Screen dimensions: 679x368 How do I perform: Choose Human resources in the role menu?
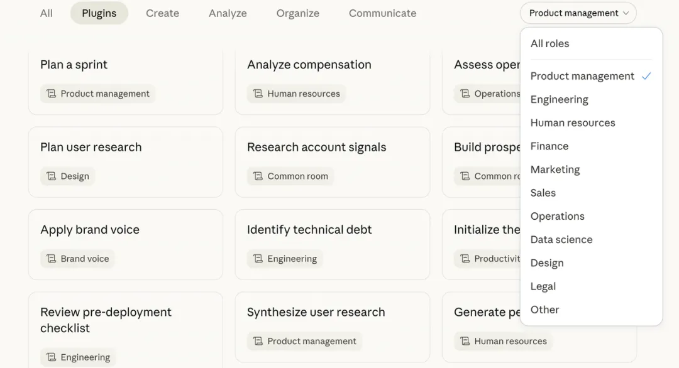click(x=591, y=123)
